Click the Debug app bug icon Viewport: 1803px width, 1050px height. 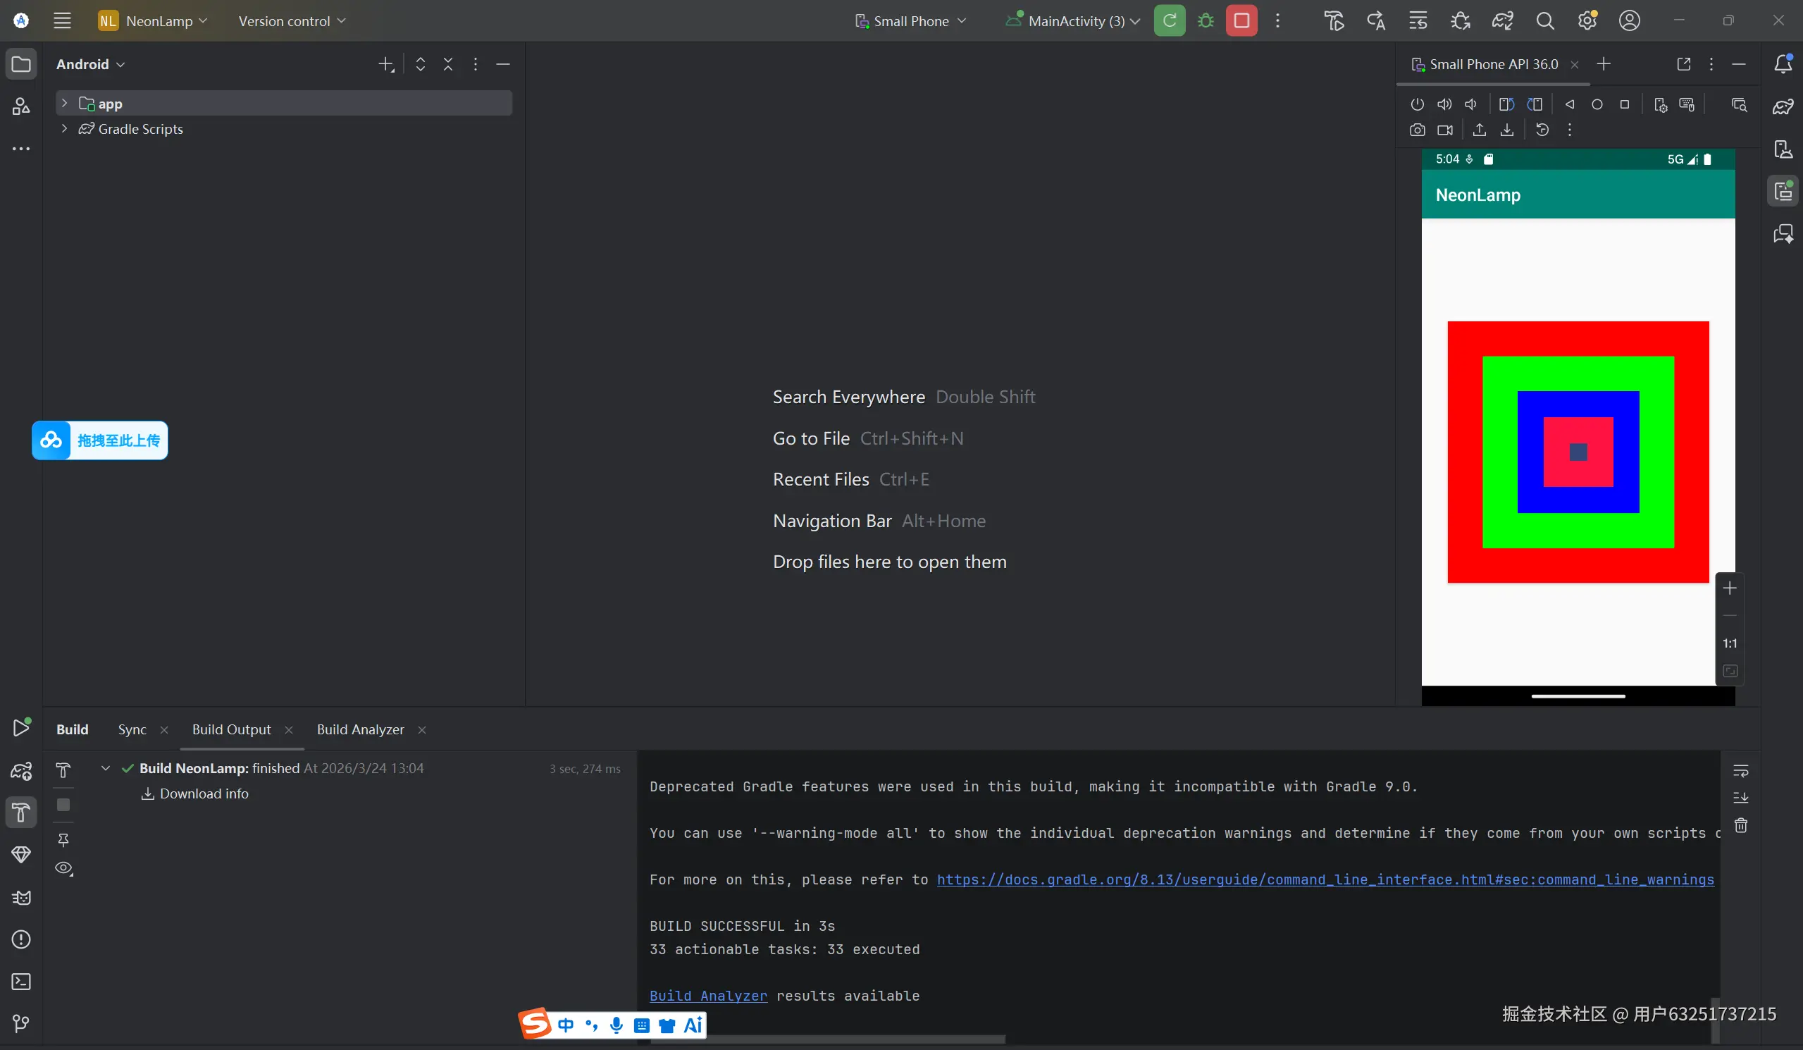click(1206, 20)
